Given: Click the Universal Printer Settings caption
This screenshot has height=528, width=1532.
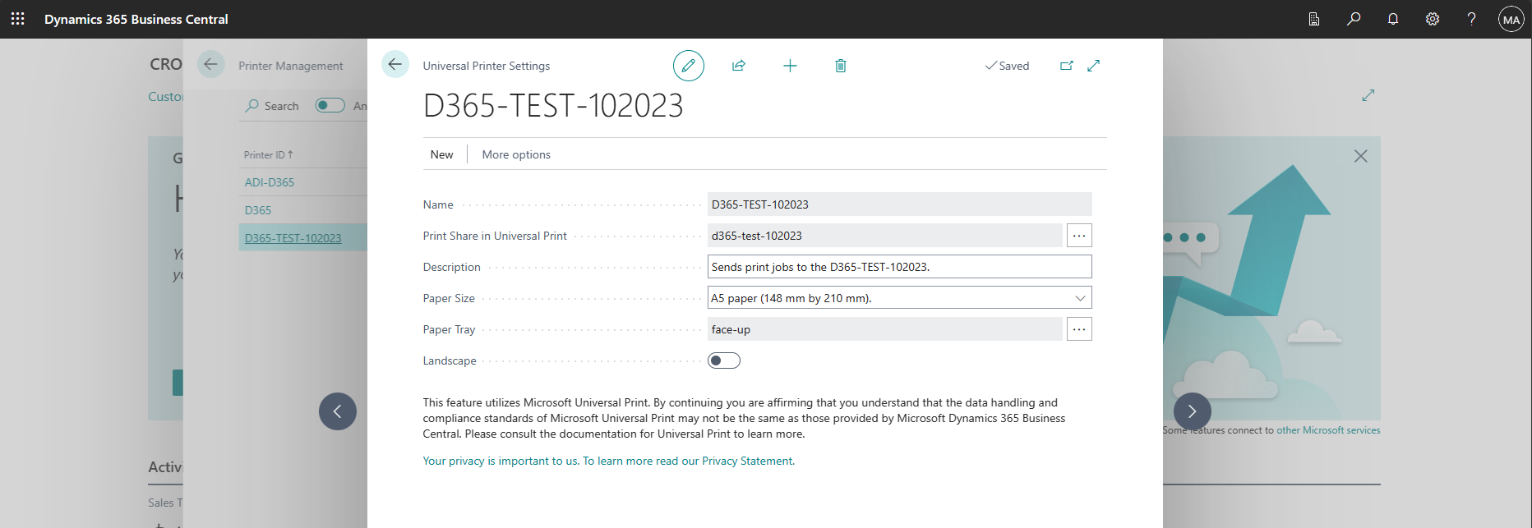Looking at the screenshot, I should pyautogui.click(x=487, y=66).
